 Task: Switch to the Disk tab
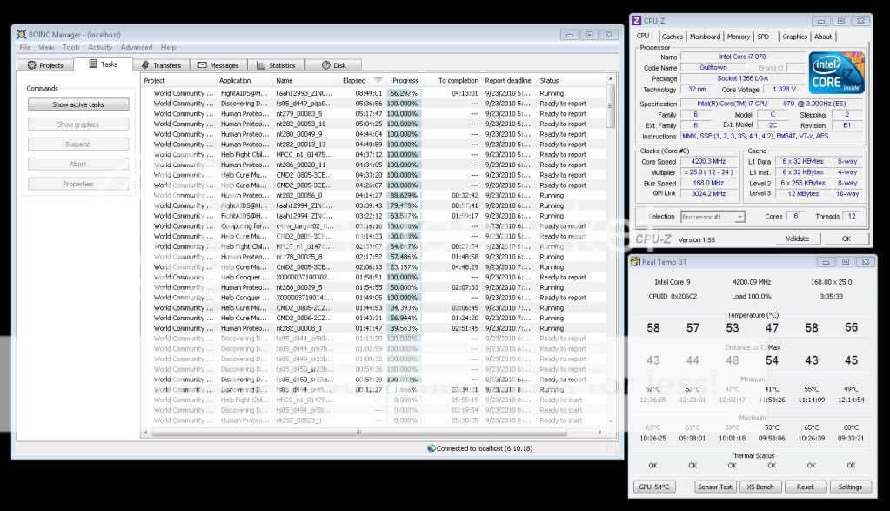tap(334, 65)
